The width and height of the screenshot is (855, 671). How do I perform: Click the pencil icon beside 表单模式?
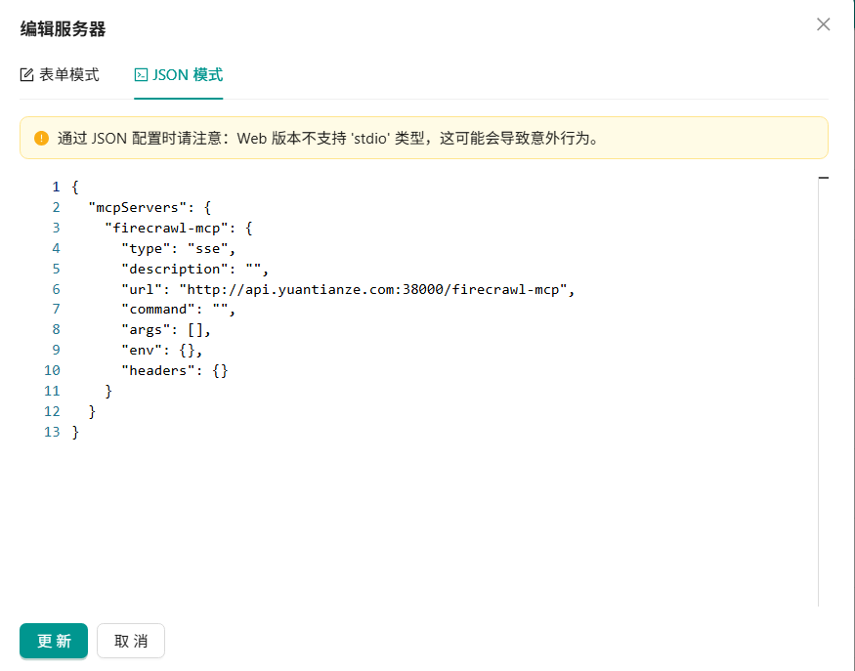pyautogui.click(x=27, y=75)
